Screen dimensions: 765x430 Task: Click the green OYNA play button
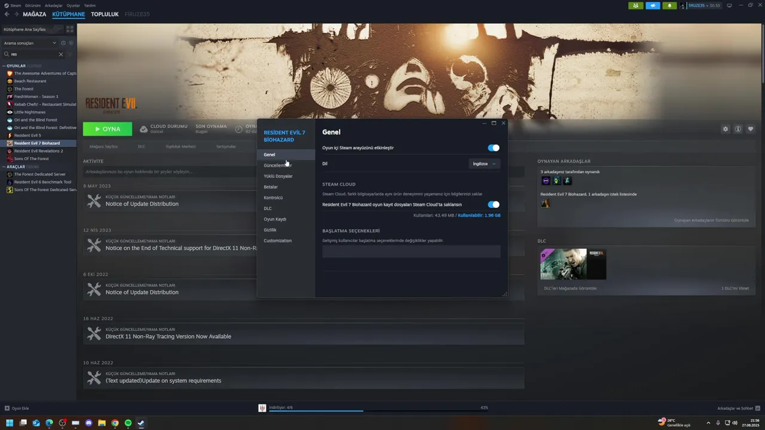point(108,129)
